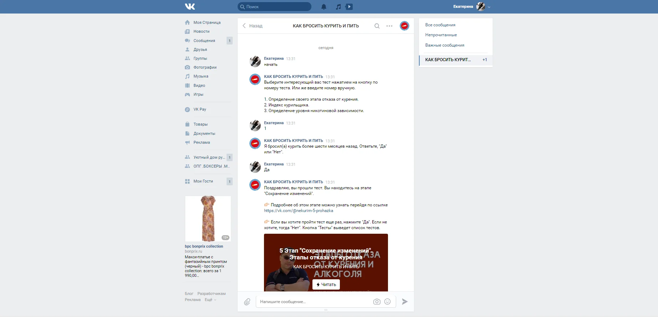
Task: Open the Разработчикам footer link
Action: point(212,294)
